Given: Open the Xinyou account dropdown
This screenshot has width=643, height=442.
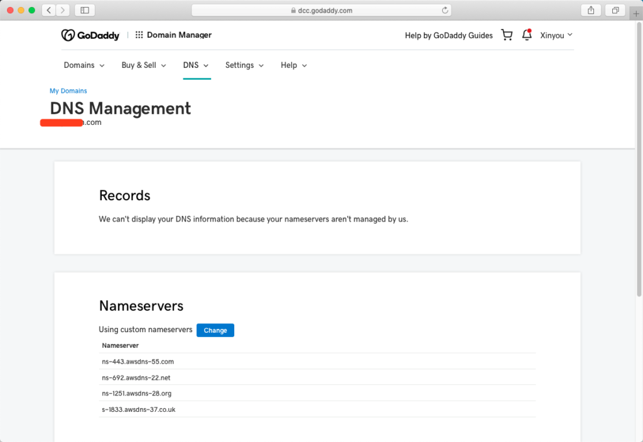Looking at the screenshot, I should tap(556, 35).
